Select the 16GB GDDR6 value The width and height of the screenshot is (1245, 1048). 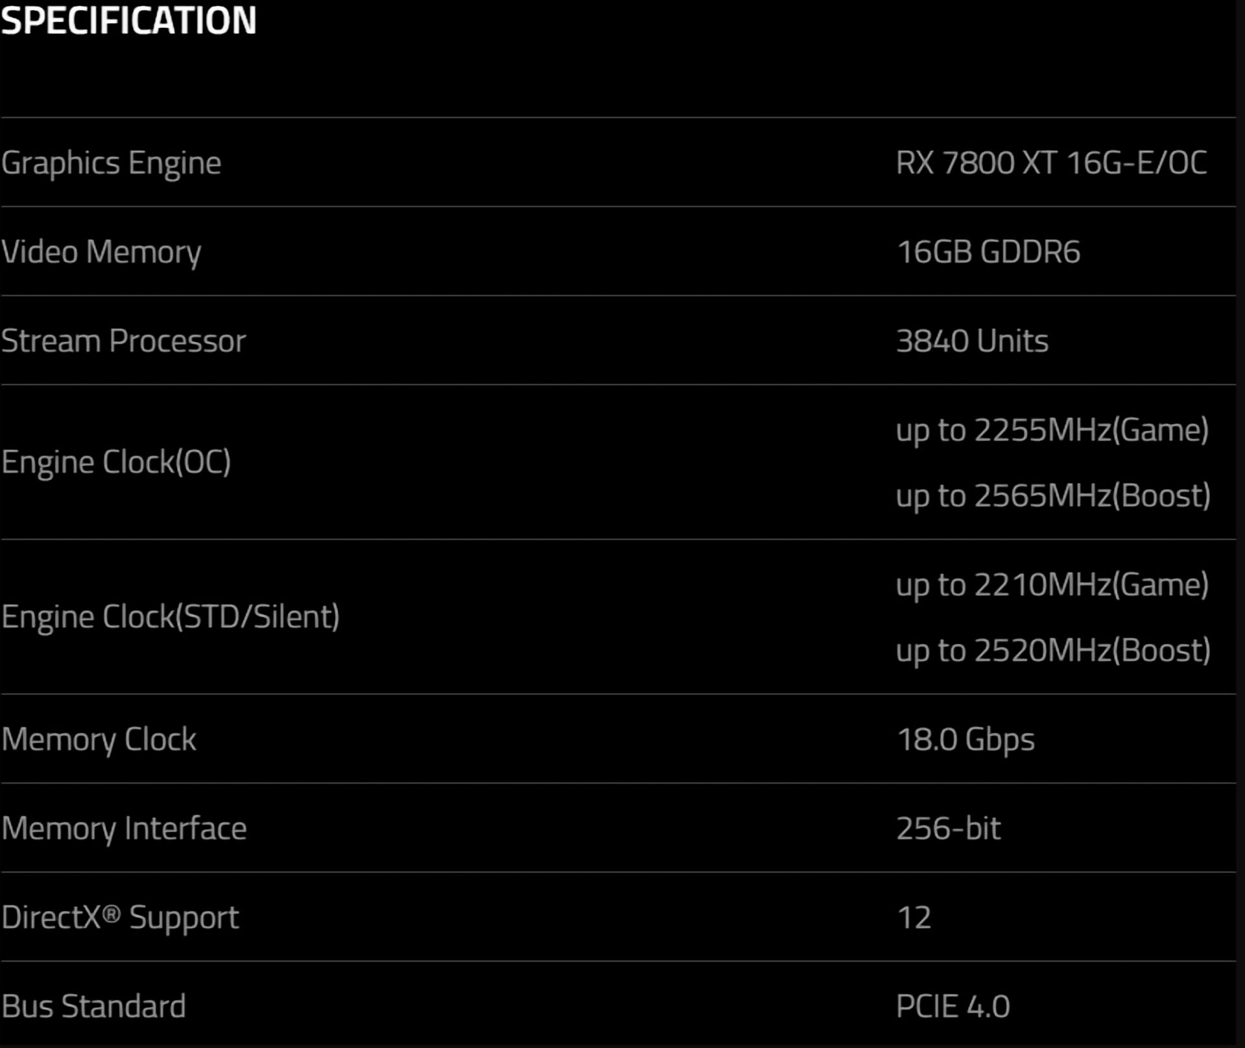coord(988,252)
